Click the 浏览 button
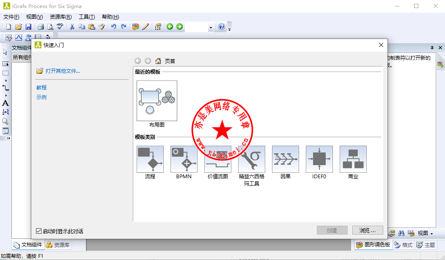 [x=368, y=230]
